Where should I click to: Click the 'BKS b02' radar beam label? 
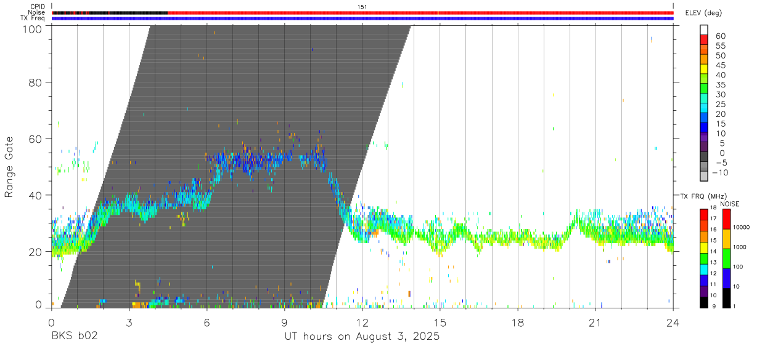pyautogui.click(x=74, y=337)
